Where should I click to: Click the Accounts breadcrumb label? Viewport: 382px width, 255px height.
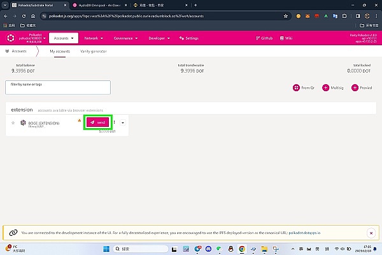coord(19,51)
